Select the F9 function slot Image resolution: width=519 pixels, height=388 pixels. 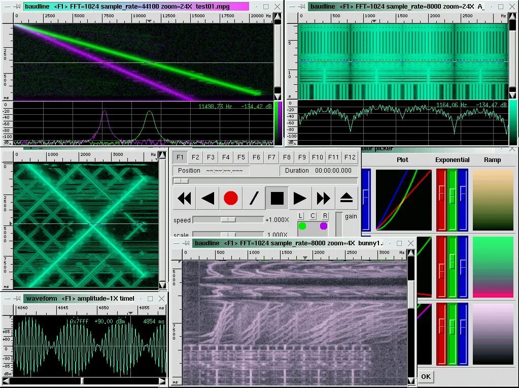(x=302, y=157)
